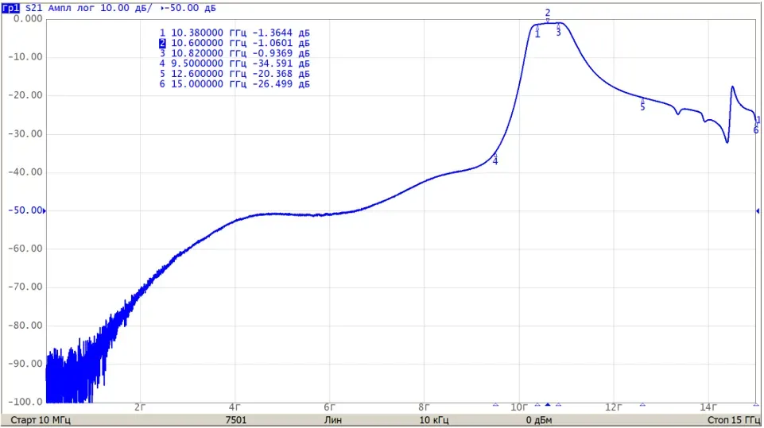
Task: Click the left reference level pointer at -50.00
Action: (45, 211)
